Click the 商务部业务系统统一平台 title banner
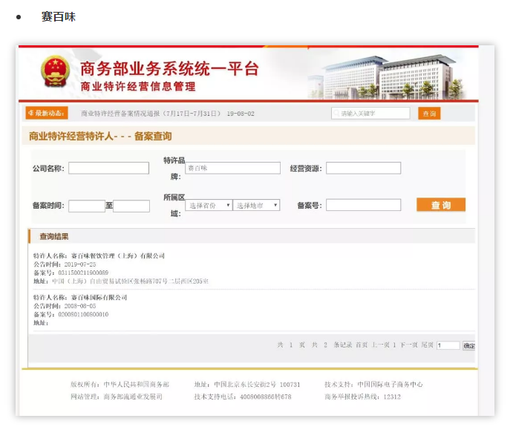Image resolution: width=516 pixels, height=430 pixels. [x=169, y=68]
